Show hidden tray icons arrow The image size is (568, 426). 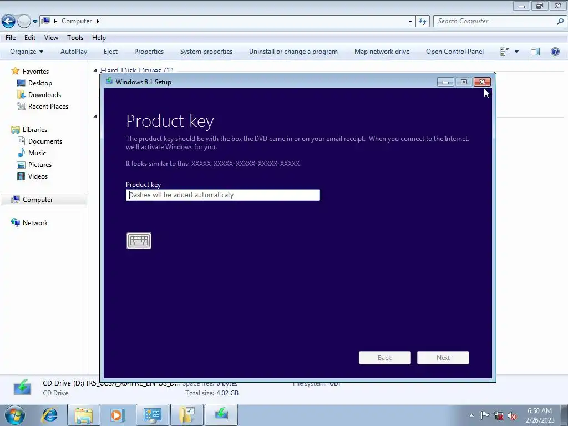click(x=471, y=415)
